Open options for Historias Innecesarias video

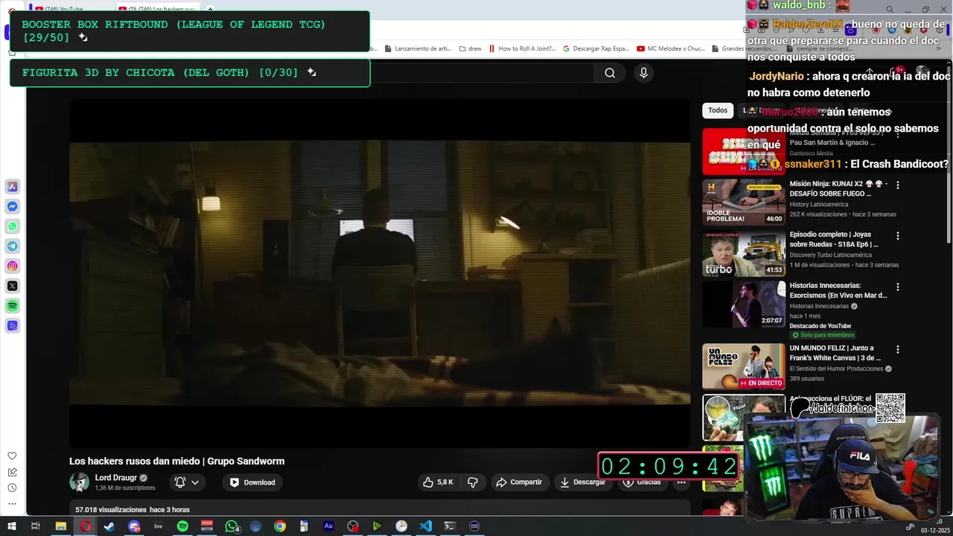point(898,286)
